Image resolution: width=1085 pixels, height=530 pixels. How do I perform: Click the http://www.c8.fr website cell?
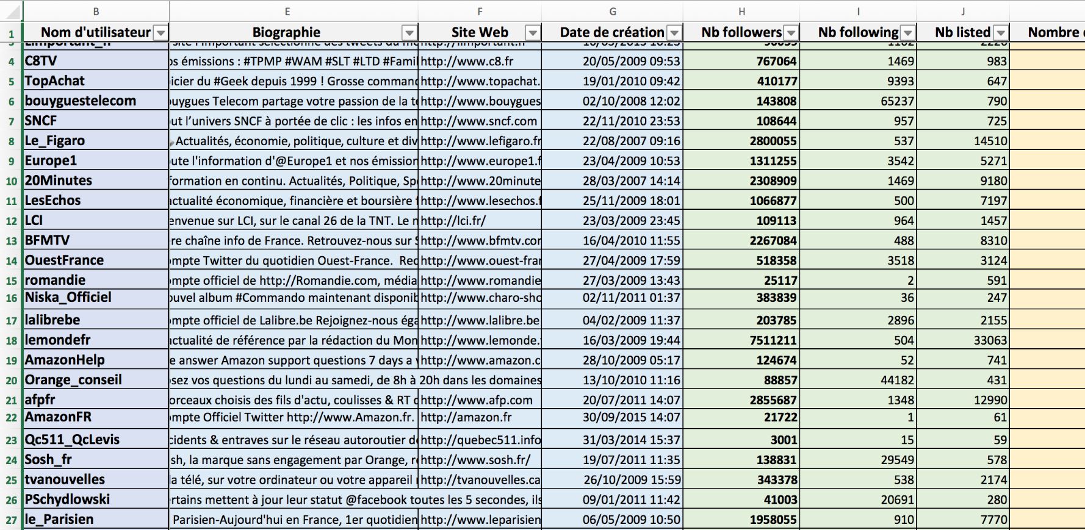tap(480, 61)
